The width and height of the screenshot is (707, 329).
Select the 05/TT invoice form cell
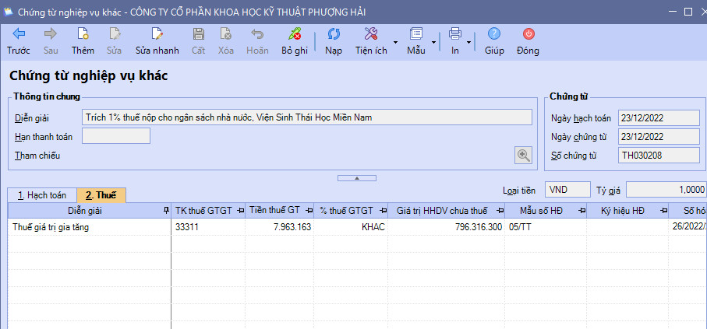click(546, 227)
